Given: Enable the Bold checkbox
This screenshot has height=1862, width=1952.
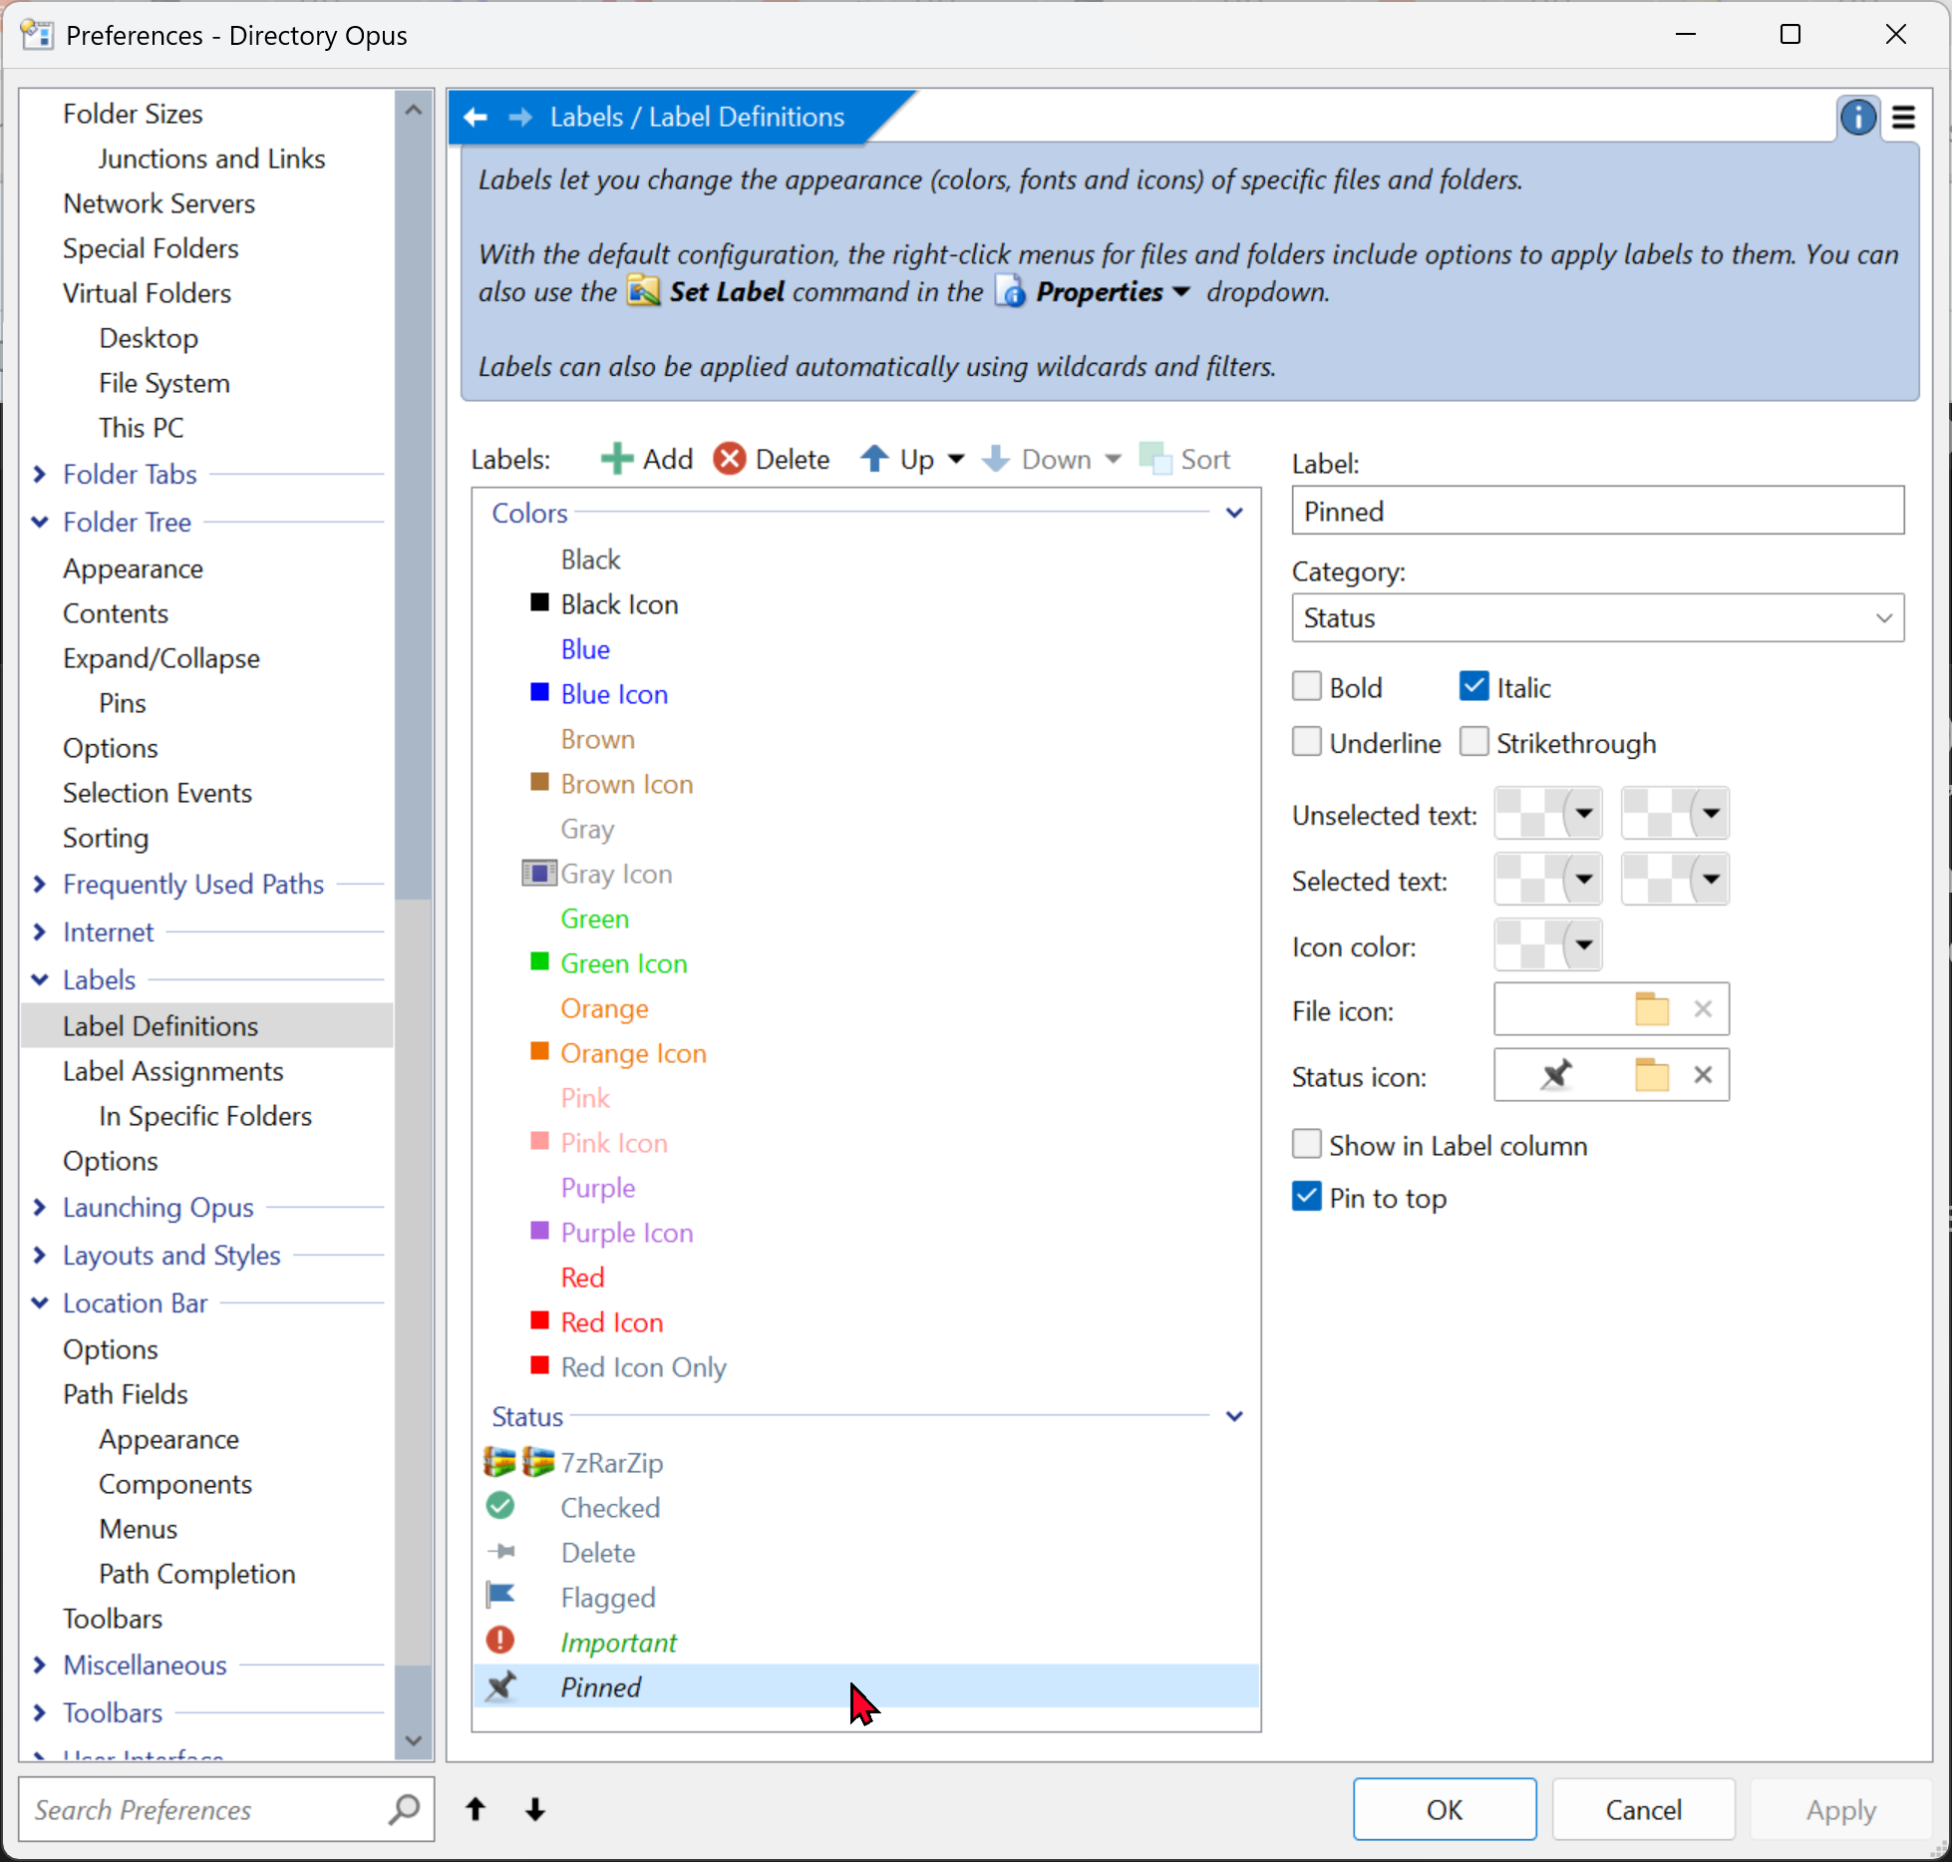Looking at the screenshot, I should (1307, 687).
